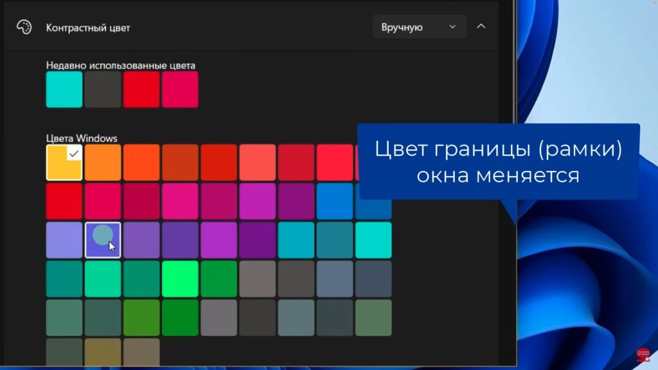Select the khaki olive-brown swatch in the last row
Image resolution: width=658 pixels, height=370 pixels.
[x=103, y=352]
